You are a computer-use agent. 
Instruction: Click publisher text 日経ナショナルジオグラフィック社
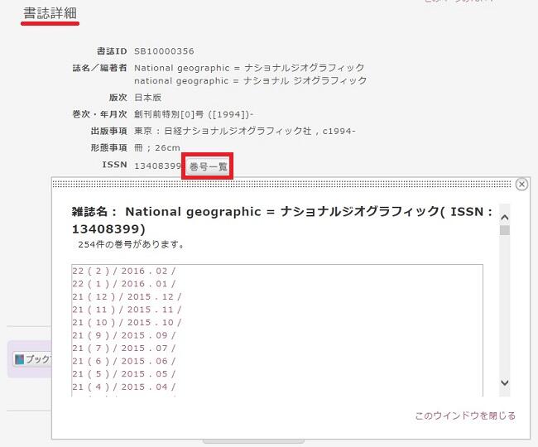(238, 131)
